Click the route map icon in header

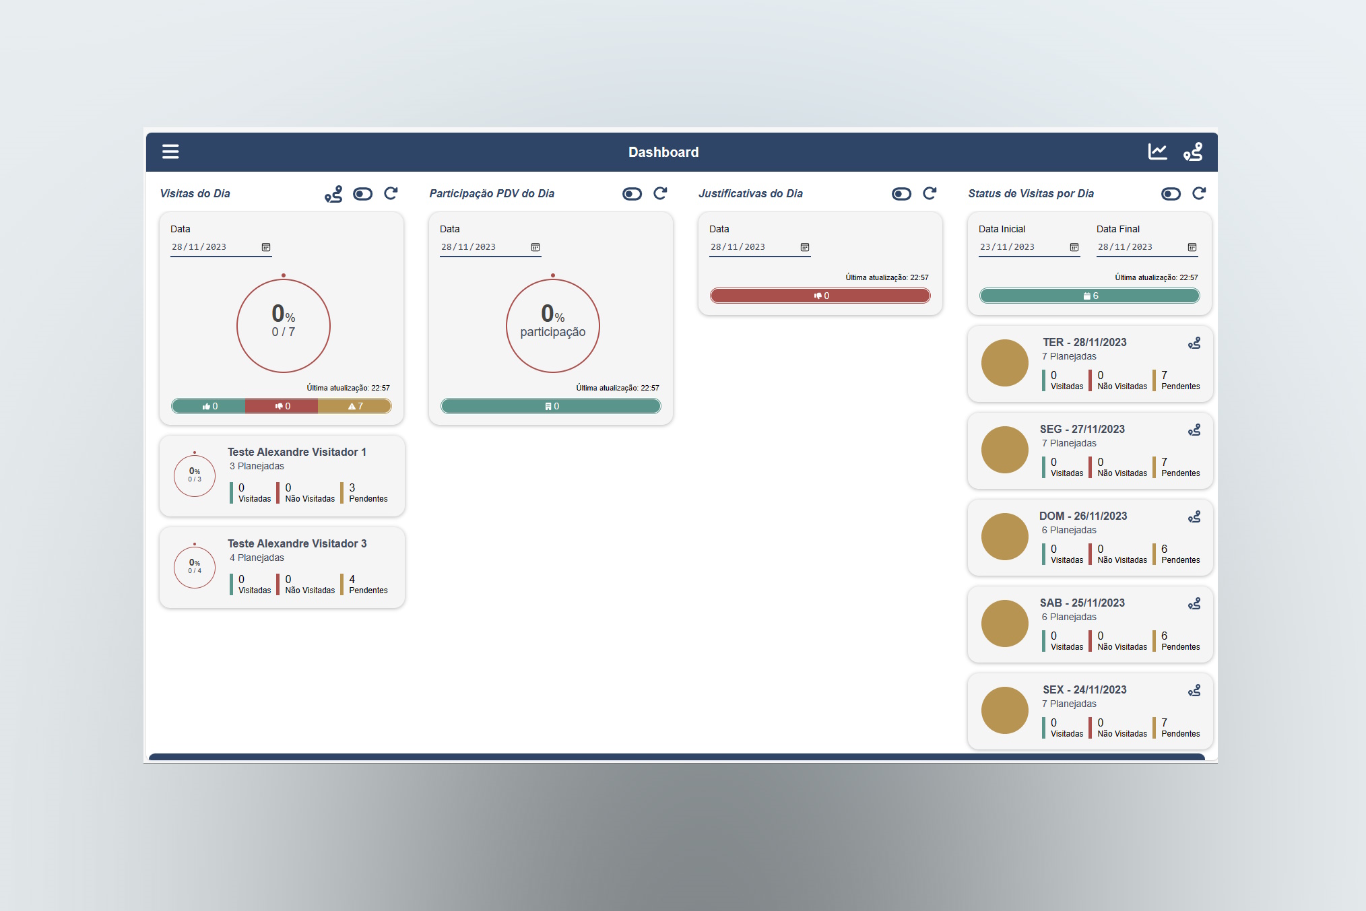click(1193, 151)
